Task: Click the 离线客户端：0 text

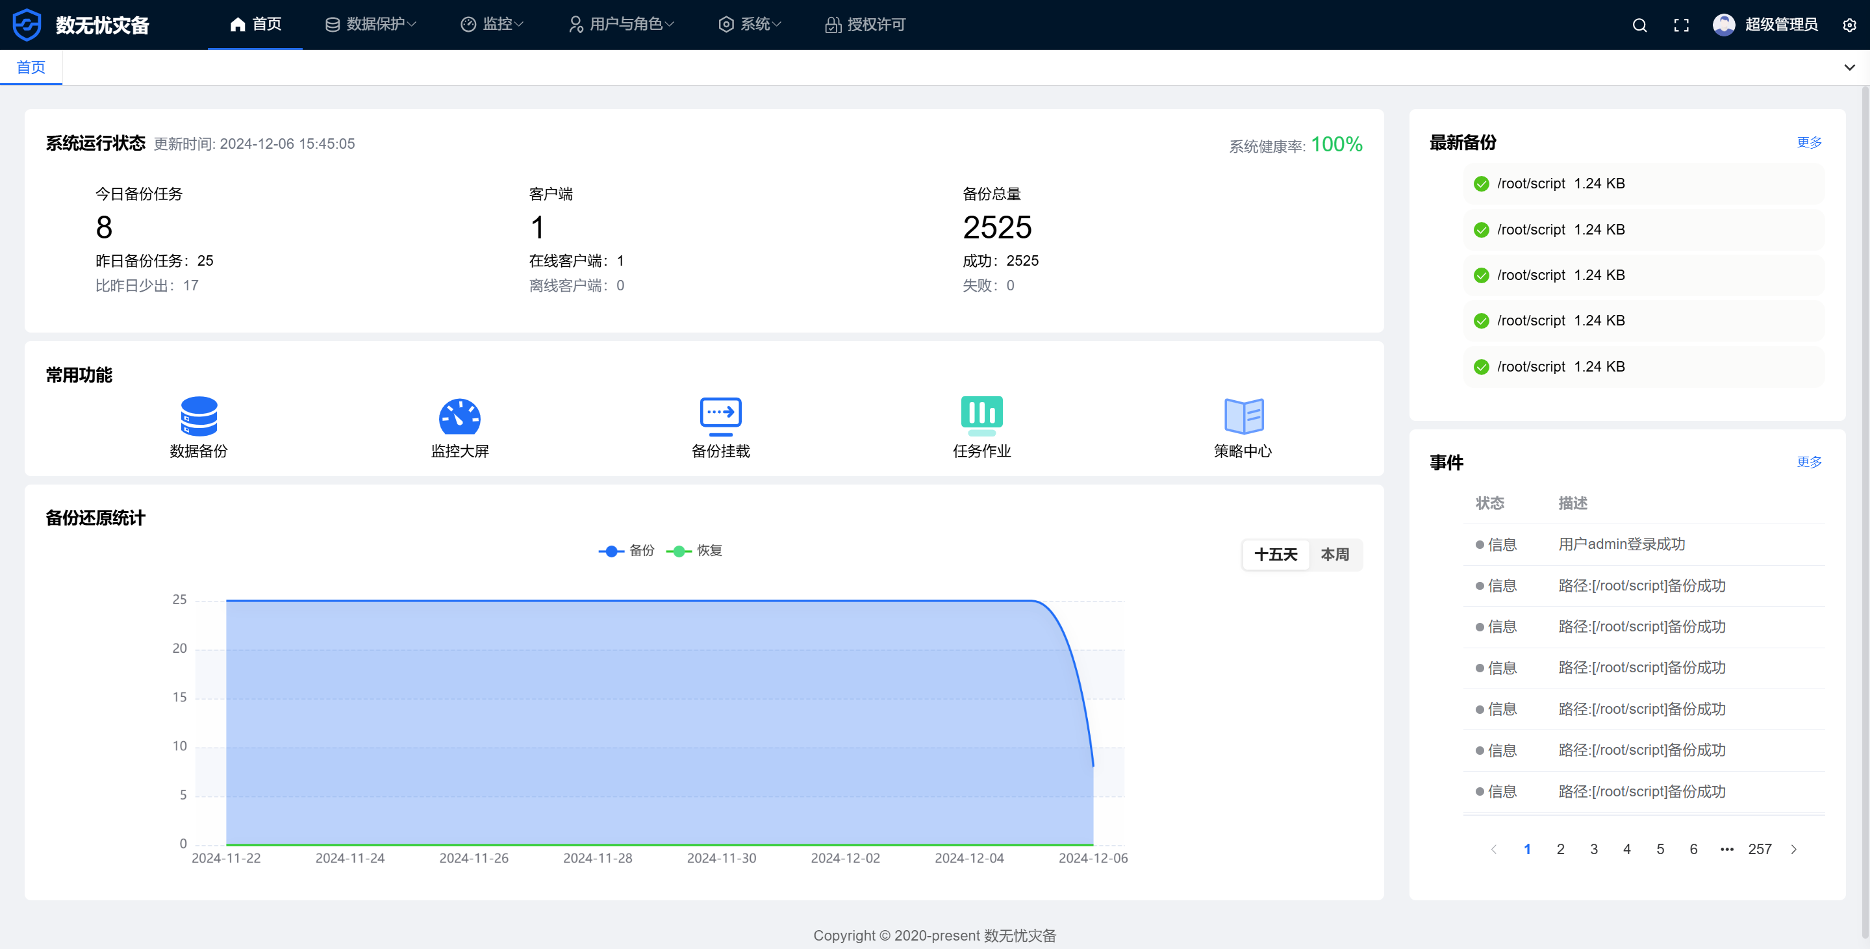Action: tap(576, 285)
